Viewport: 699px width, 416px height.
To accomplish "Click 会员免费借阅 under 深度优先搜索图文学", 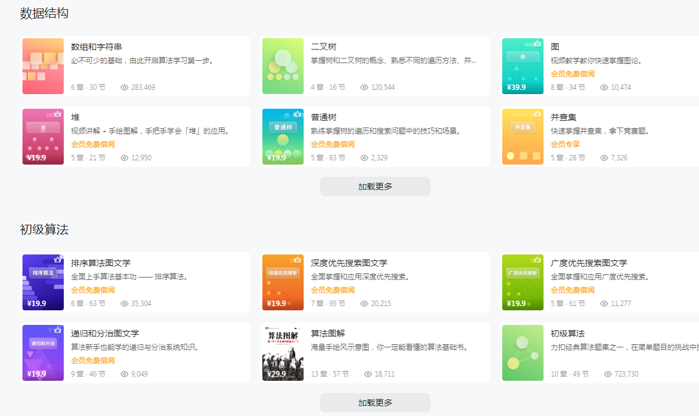I will 332,290.
